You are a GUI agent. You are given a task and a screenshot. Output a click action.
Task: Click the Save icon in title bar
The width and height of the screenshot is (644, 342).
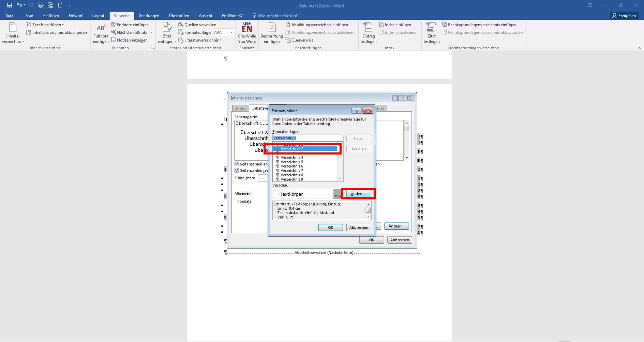10,5
